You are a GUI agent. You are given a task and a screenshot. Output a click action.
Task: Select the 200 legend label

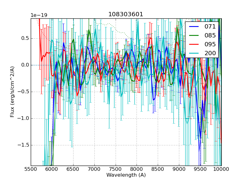click(x=210, y=53)
